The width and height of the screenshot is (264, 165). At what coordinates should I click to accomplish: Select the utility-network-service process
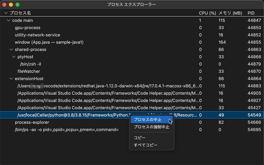[x=37, y=35]
